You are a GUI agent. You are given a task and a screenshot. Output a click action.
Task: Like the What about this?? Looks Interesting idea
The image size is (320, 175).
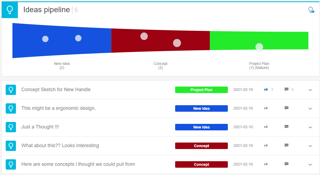click(x=266, y=146)
